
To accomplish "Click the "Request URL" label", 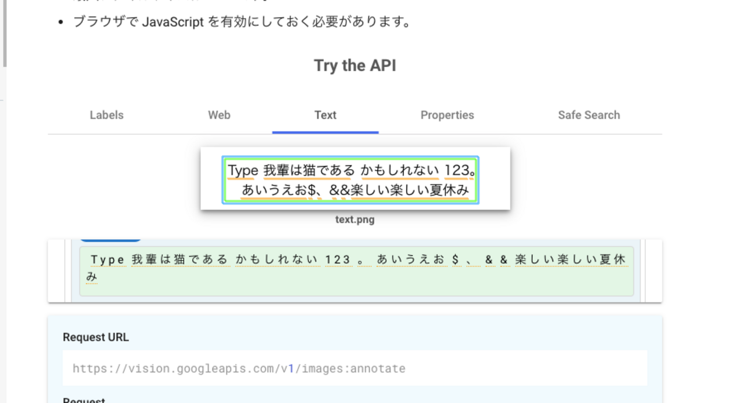I will (x=96, y=338).
